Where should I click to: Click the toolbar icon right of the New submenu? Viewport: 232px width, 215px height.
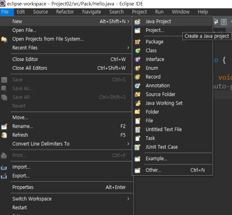coord(215,22)
